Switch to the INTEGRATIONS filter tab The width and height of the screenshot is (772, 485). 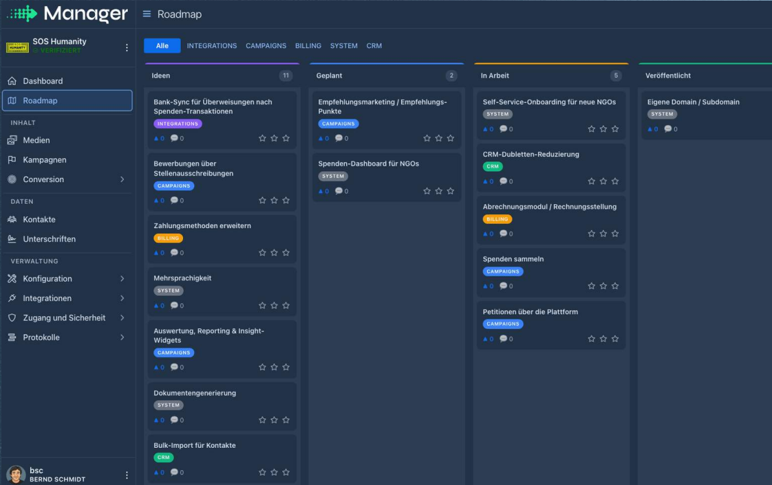(x=212, y=46)
